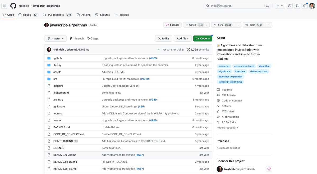
Task: Open the 1 branch link
Action: point(77,38)
